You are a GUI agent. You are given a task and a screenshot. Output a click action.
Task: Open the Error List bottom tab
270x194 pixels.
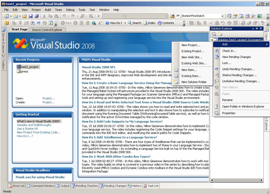[17, 186]
